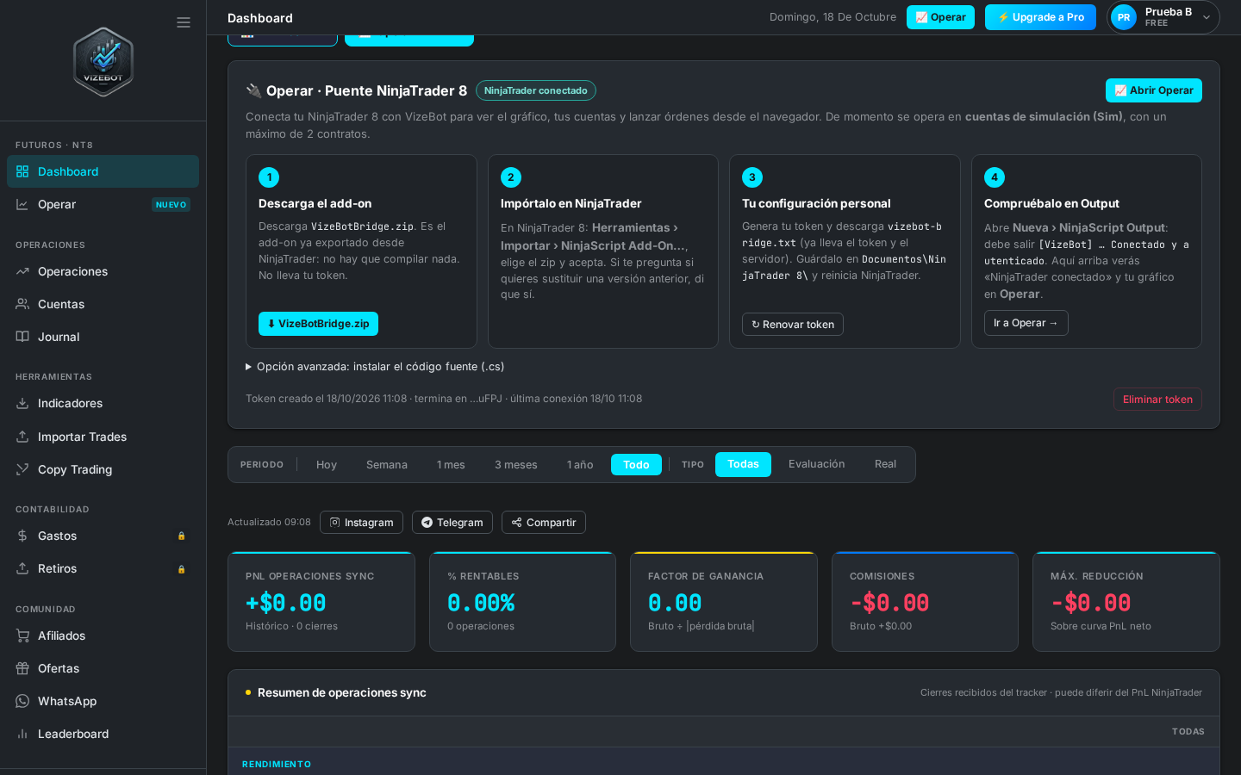Click the Dashboard grid icon in sidebar
This screenshot has height=775, width=1241.
22,171
